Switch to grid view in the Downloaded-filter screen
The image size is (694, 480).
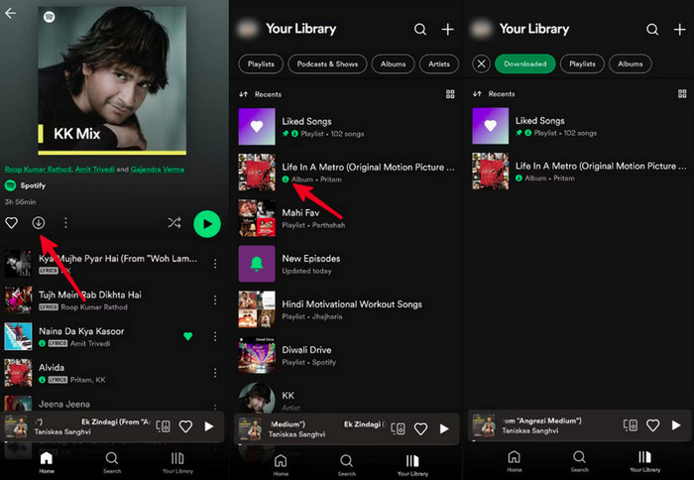click(680, 94)
